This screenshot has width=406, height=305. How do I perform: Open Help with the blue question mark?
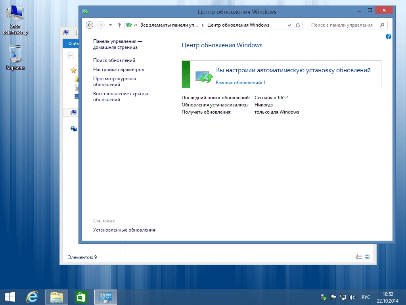pyautogui.click(x=389, y=37)
